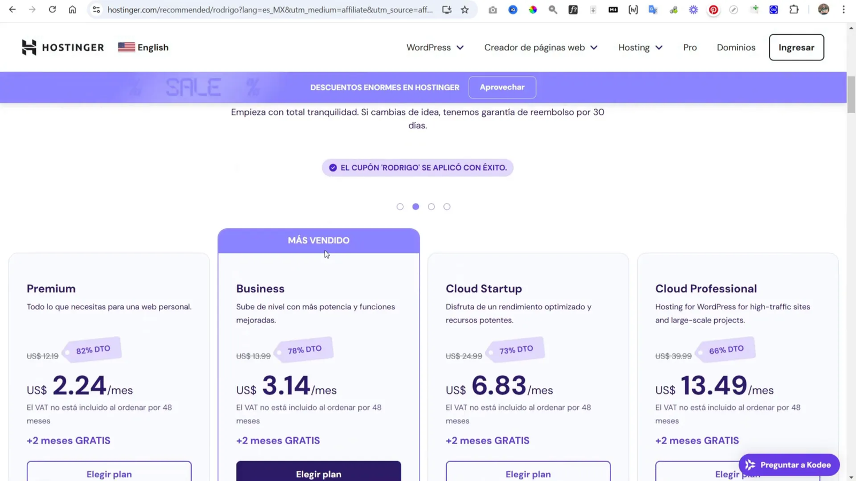Open the Pinterest extension in the toolbar
The image size is (856, 481).
click(714, 10)
